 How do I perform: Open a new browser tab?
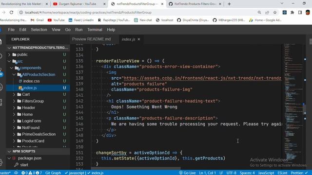pyautogui.click(x=229, y=4)
